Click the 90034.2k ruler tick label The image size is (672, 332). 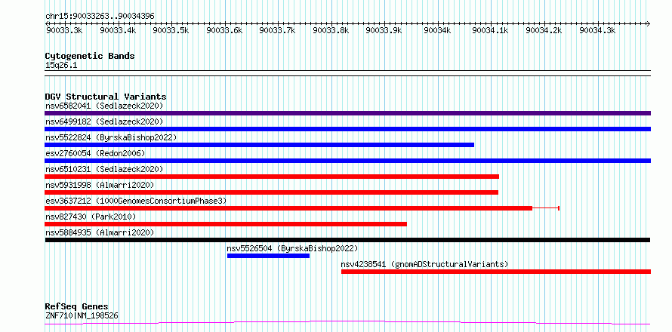coord(544,30)
